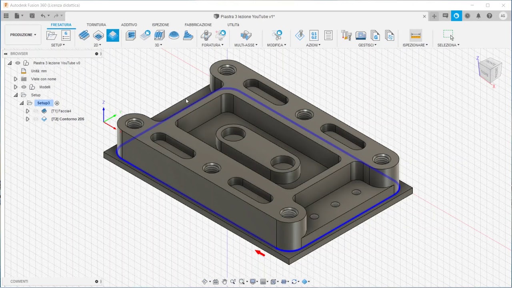Switch to the ISPEZIONE tab
The width and height of the screenshot is (512, 288).
coord(160,25)
